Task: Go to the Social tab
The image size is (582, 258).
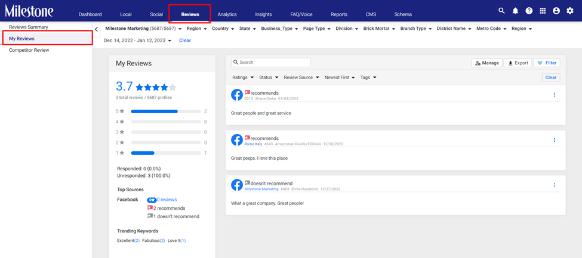Action: coord(156,14)
